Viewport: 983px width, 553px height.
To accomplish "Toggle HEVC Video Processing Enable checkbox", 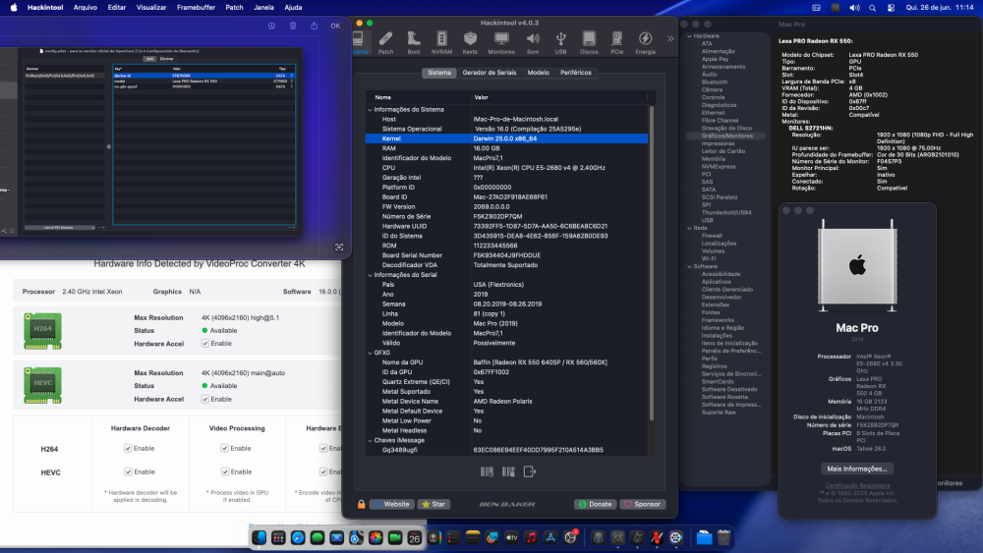I will coord(224,471).
